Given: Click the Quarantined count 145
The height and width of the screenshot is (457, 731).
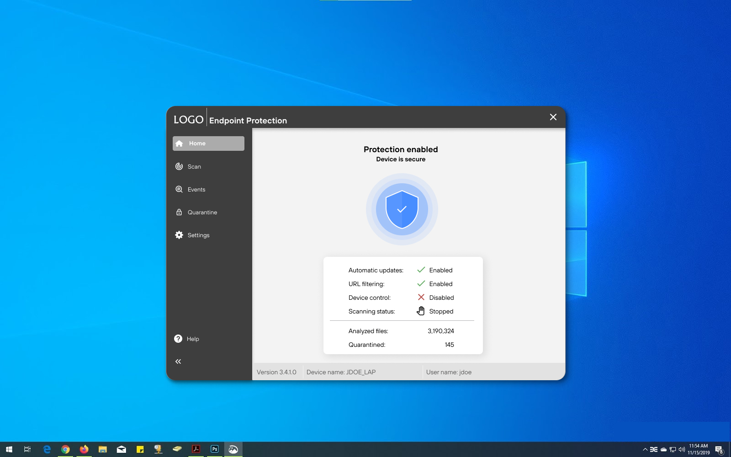Looking at the screenshot, I should (x=449, y=345).
